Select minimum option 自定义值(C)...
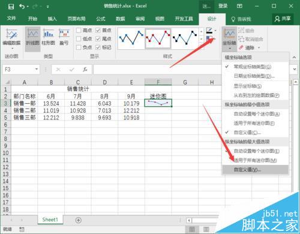This screenshot has height=234, width=300. [x=255, y=133]
